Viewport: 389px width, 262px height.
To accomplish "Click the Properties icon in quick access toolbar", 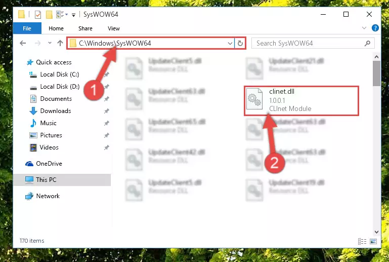I will 38,15.
